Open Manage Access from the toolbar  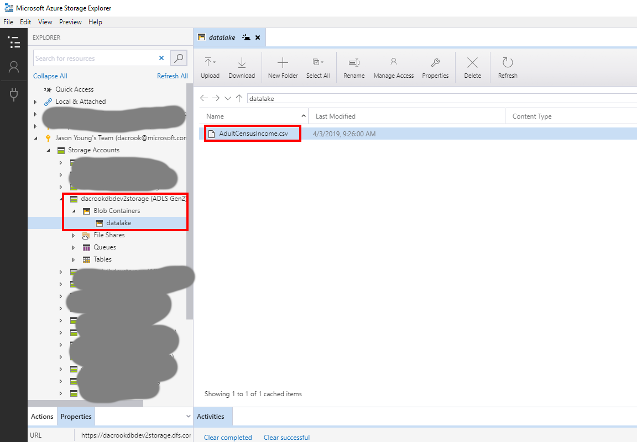[x=394, y=67]
